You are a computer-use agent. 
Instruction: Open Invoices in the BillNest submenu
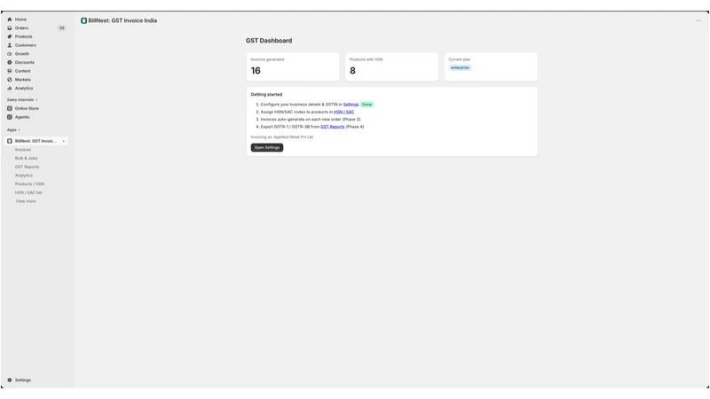click(x=23, y=150)
